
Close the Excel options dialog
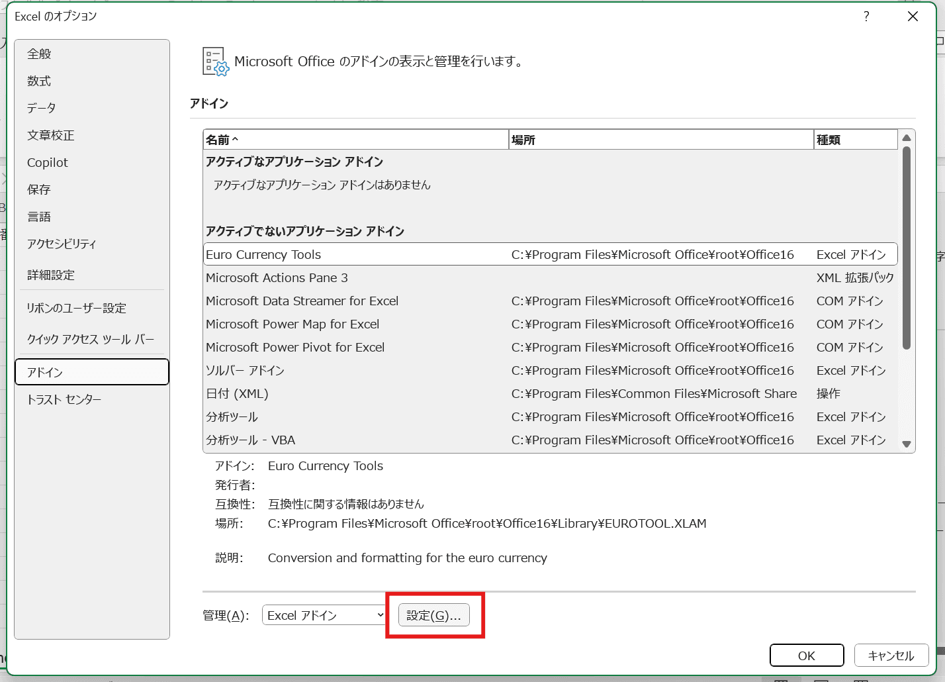tap(913, 17)
